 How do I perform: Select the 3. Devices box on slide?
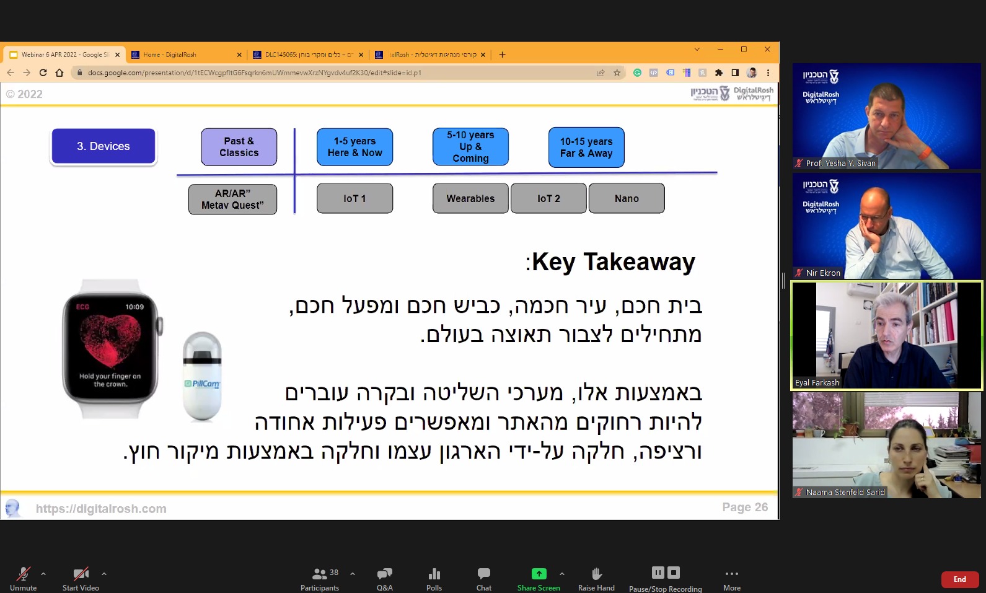[103, 146]
